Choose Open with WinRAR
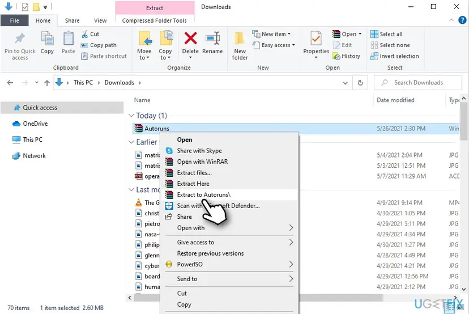The height and width of the screenshot is (314, 469). 229,162
